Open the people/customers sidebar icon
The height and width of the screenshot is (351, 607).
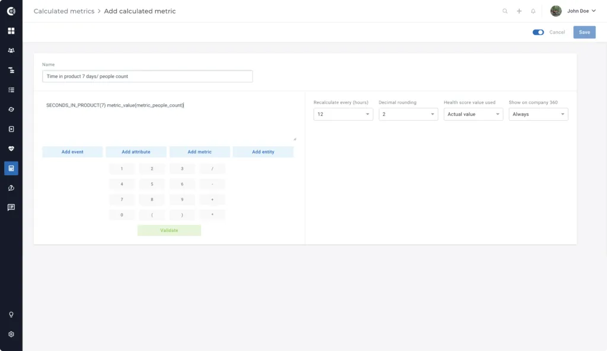(x=11, y=50)
